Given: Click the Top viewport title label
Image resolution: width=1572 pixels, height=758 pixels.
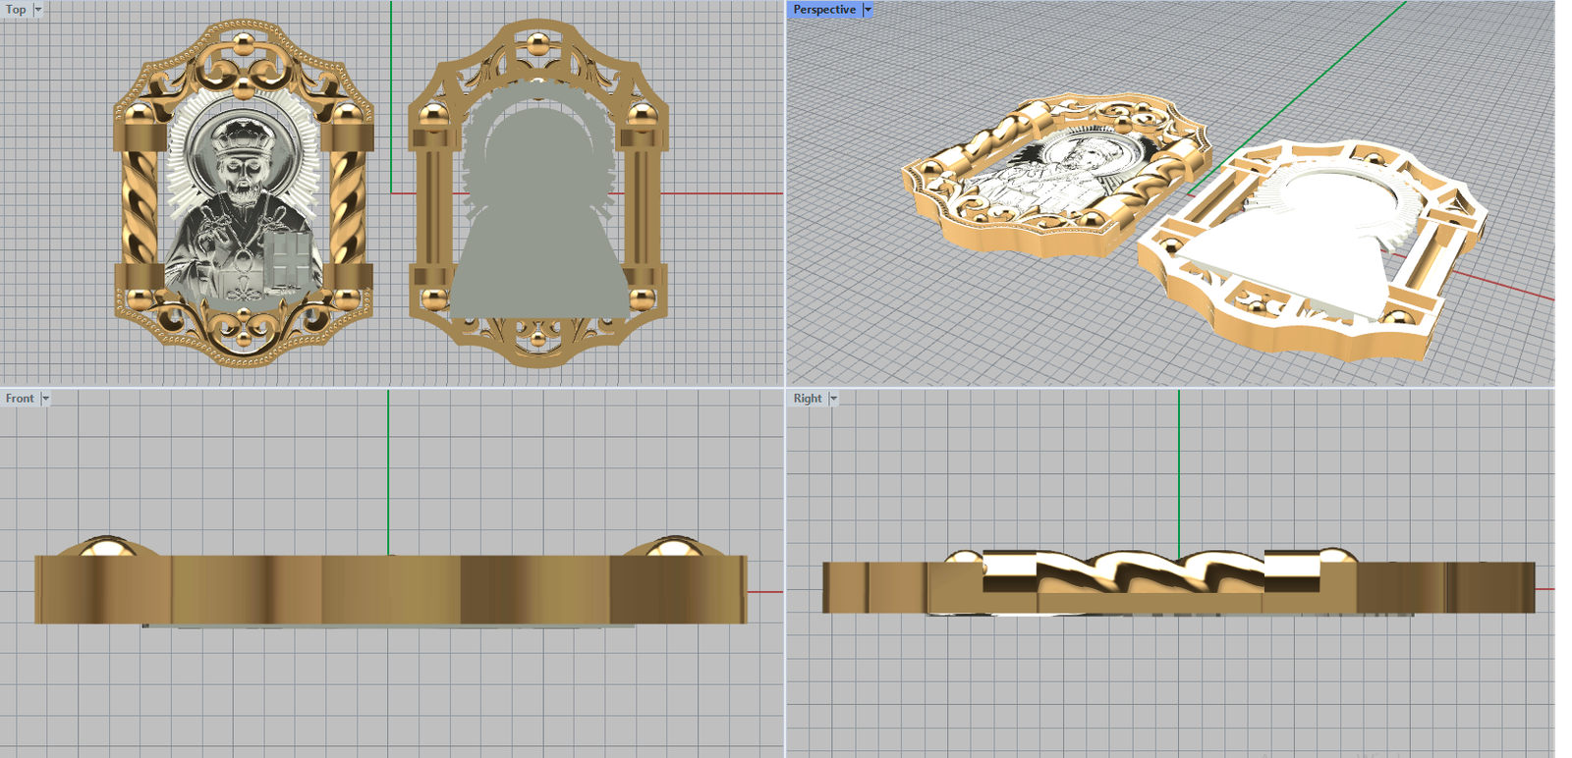Looking at the screenshot, I should pyautogui.click(x=16, y=10).
